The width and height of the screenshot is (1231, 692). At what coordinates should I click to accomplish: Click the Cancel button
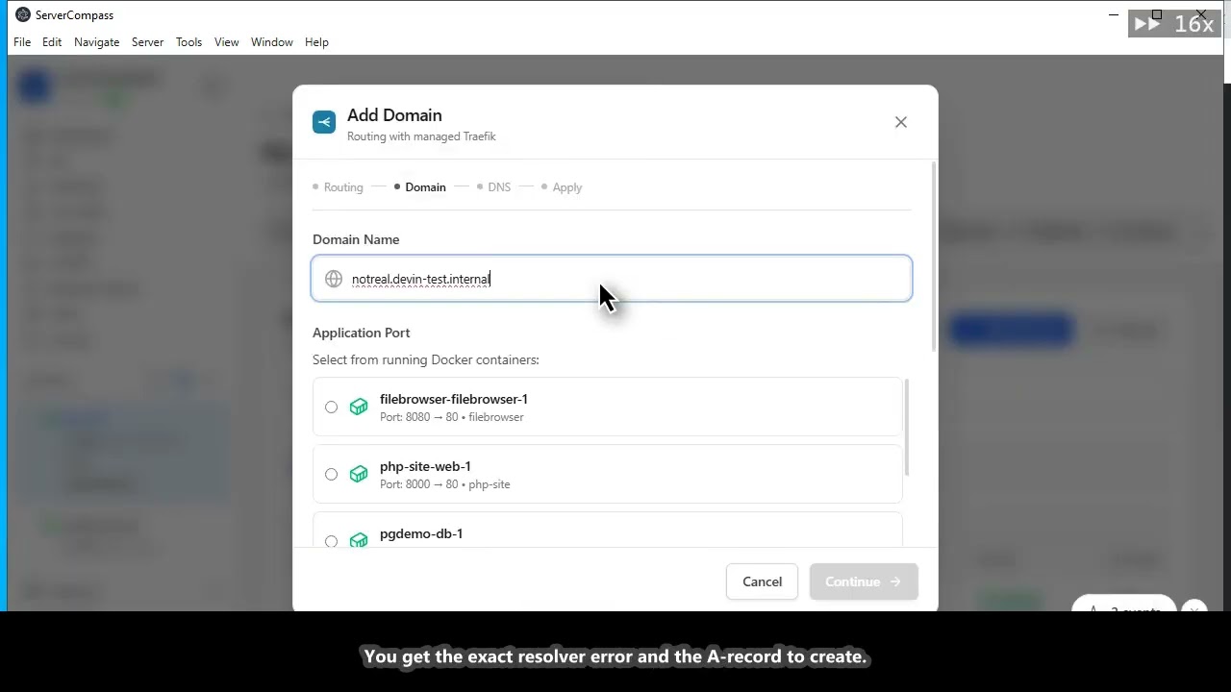(x=762, y=581)
